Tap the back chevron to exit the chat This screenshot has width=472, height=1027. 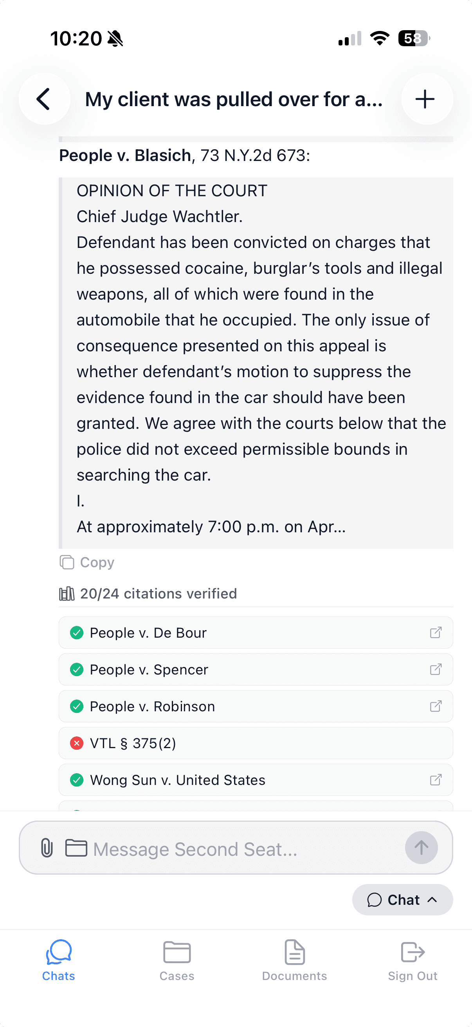coord(44,99)
